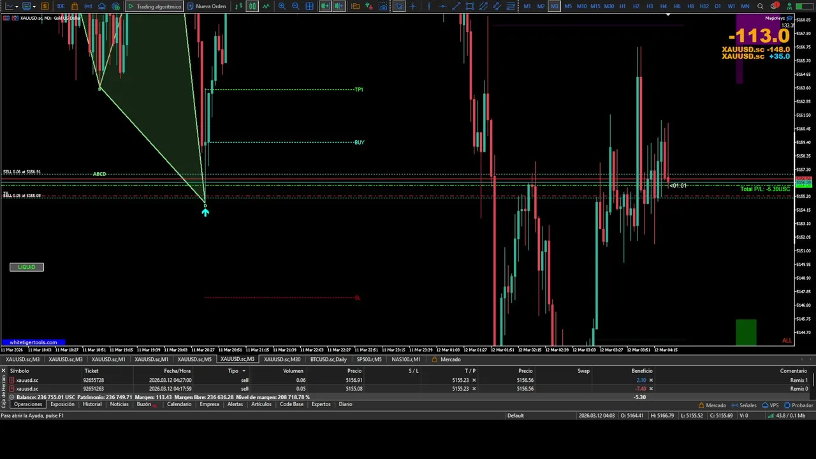Switch chart display to bar chart
816x459 pixels.
(238, 6)
